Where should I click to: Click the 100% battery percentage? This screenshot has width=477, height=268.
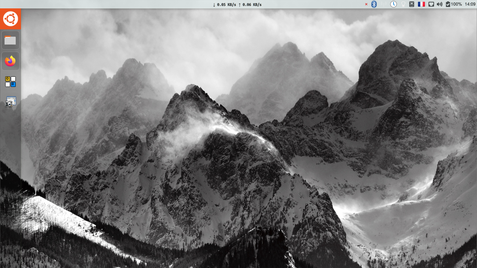coord(456,4)
